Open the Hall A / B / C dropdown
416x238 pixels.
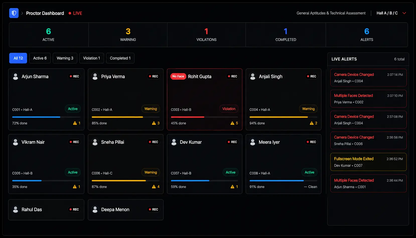(391, 13)
